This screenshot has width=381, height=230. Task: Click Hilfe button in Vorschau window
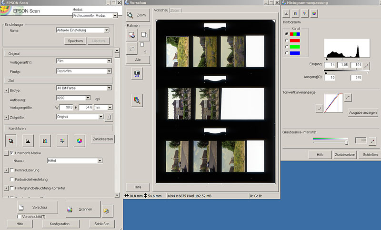[x=138, y=187]
